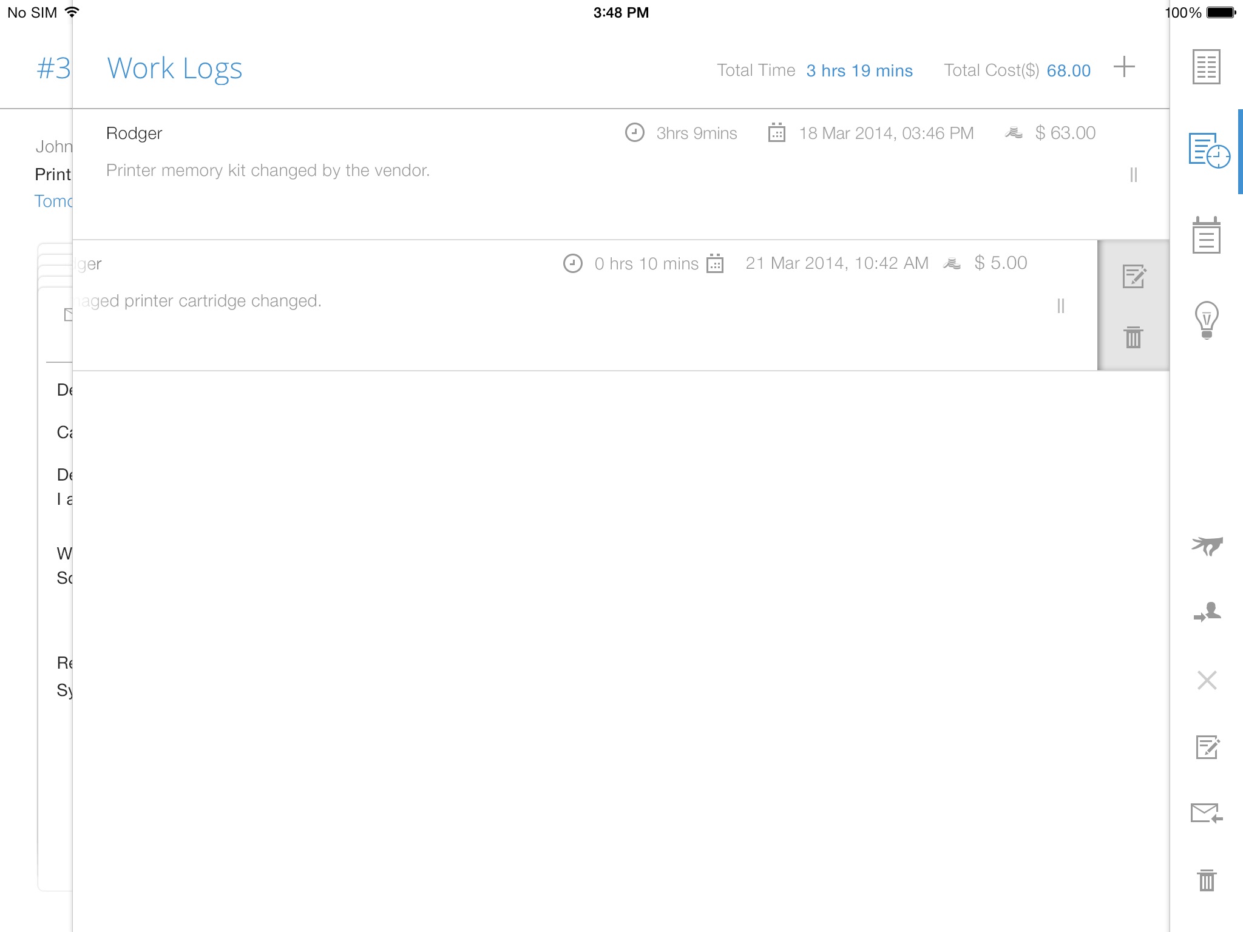
Task: Tap clock icon beside 0 hrs 10 mins
Action: click(x=572, y=263)
